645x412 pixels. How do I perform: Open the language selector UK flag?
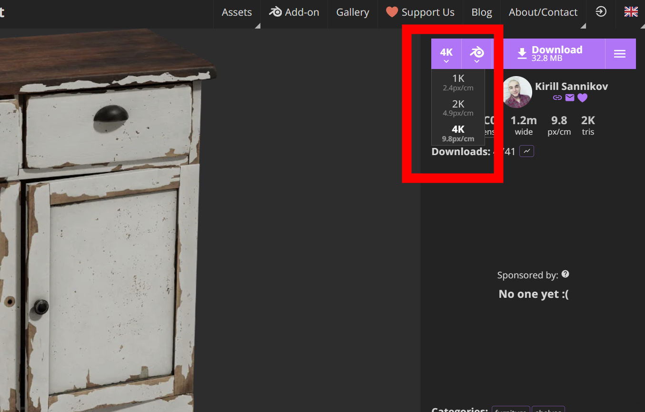pos(631,12)
